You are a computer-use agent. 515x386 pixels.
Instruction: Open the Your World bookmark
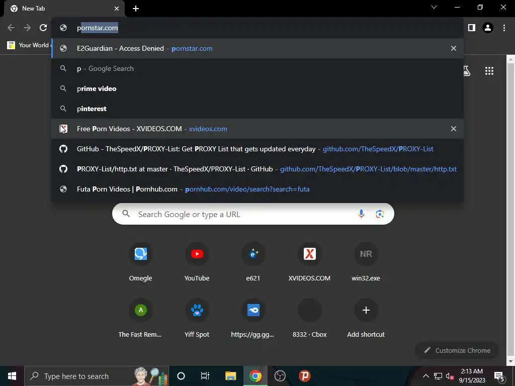click(28, 45)
